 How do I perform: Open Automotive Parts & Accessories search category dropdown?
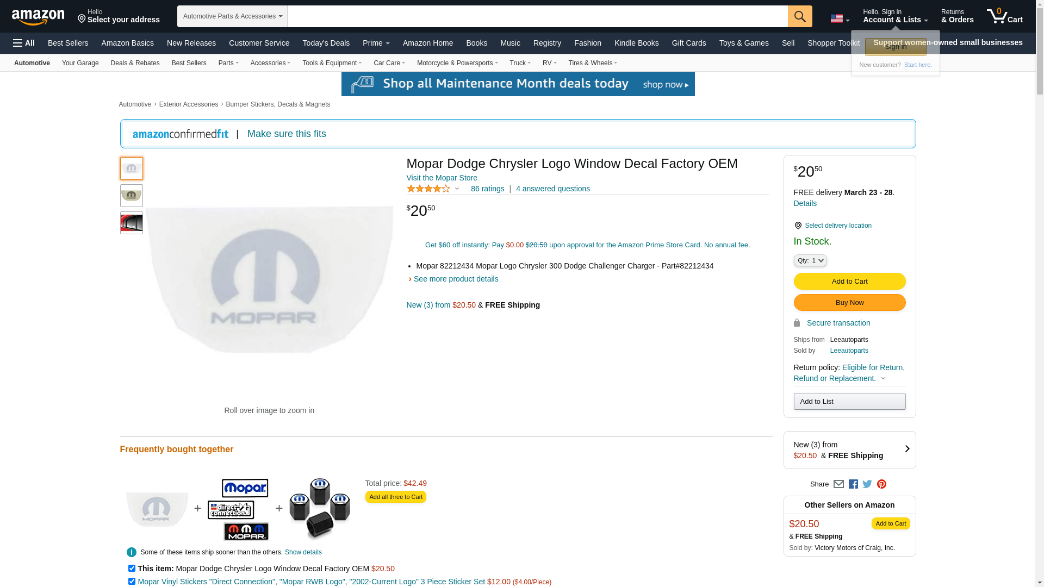(x=232, y=16)
